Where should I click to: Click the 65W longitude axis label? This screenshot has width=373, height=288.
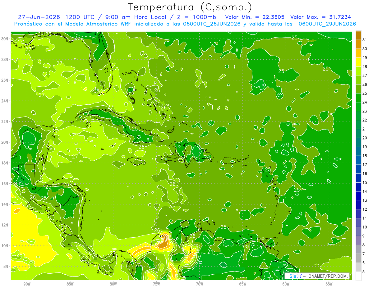pyautogui.click(x=243, y=284)
